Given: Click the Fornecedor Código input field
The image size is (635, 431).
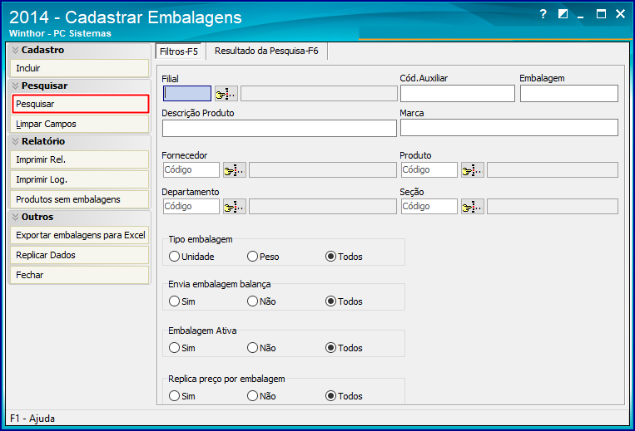Looking at the screenshot, I should (x=191, y=170).
